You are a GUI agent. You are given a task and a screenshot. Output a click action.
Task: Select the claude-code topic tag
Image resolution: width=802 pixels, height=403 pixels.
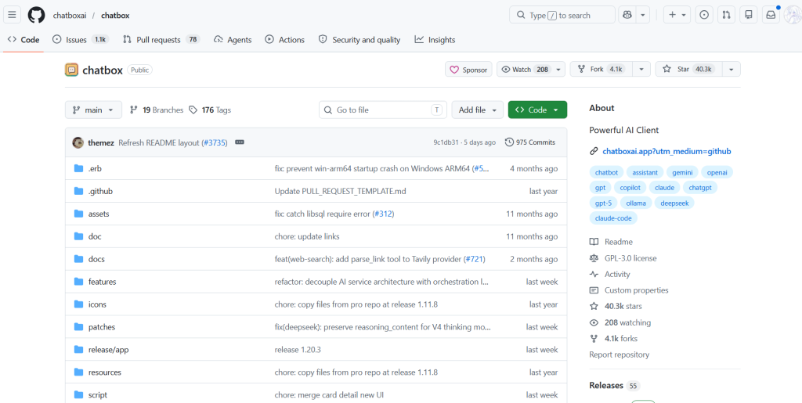[x=613, y=218]
